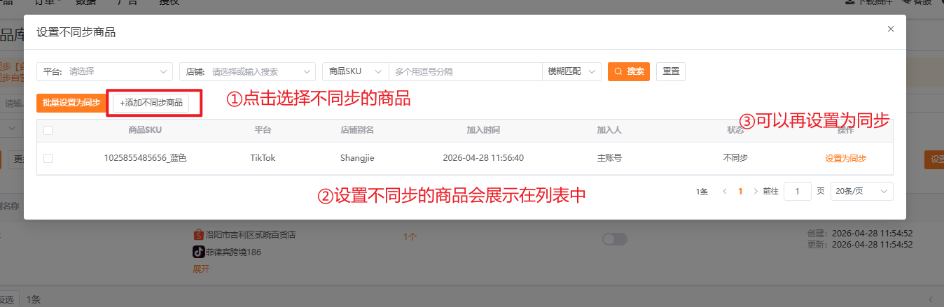
Task: Click 1个 count in background row
Action: click(410, 237)
